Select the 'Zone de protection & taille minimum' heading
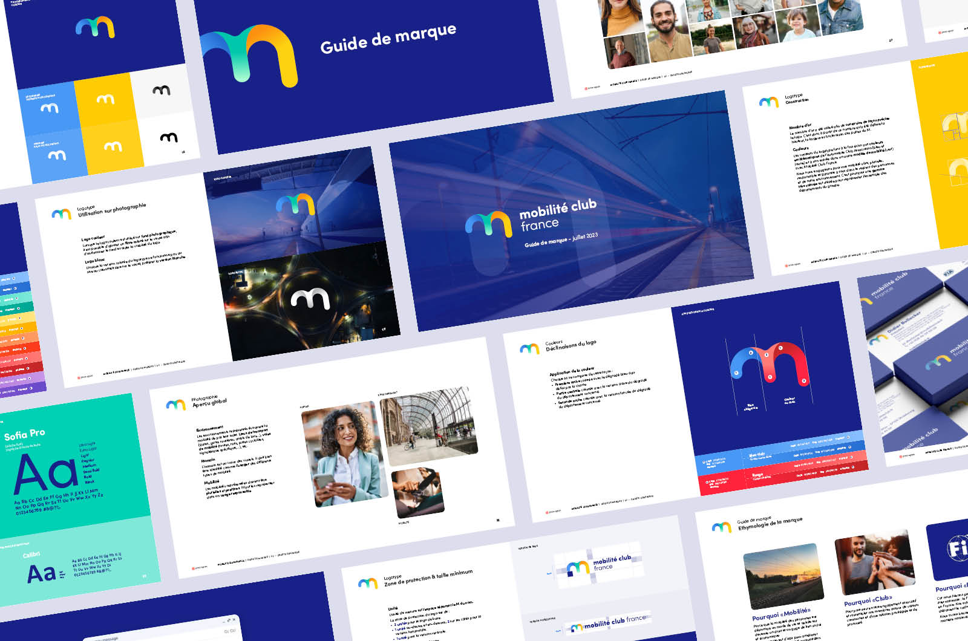The width and height of the screenshot is (968, 641). click(428, 578)
